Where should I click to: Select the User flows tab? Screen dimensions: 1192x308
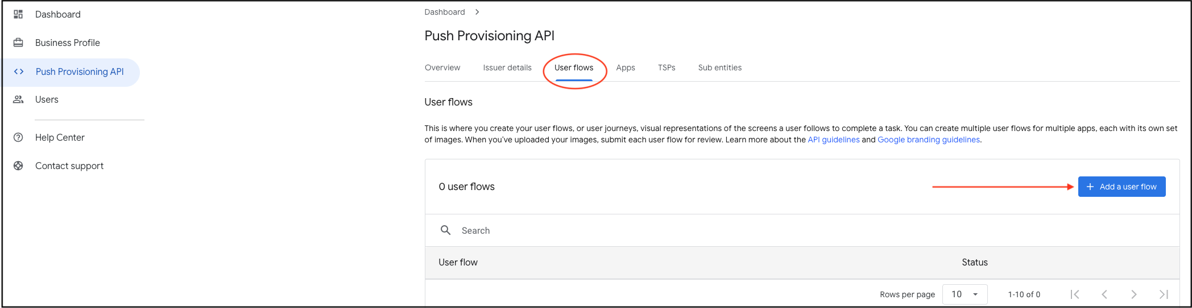click(x=574, y=67)
